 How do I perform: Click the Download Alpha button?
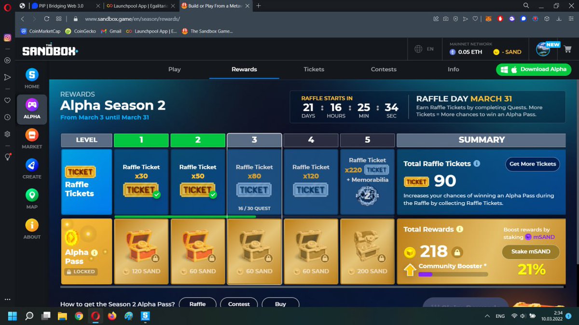click(x=534, y=69)
